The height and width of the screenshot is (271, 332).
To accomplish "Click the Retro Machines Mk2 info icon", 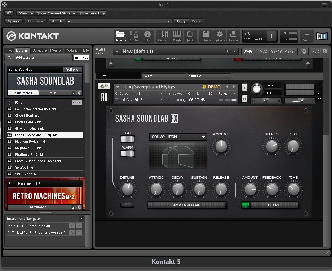I will pyautogui.click(x=73, y=207).
